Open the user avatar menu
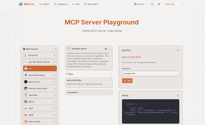 181,4
